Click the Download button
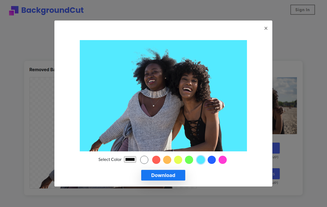The image size is (327, 207). (x=163, y=175)
